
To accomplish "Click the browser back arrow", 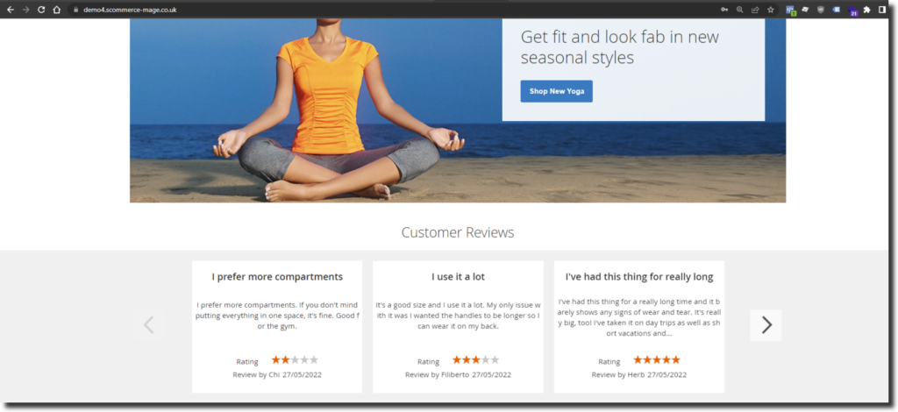I will click(11, 10).
